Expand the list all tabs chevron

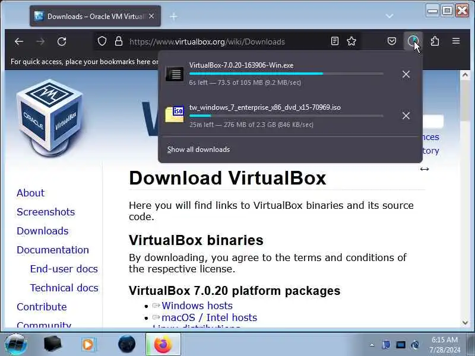pyautogui.click(x=389, y=16)
